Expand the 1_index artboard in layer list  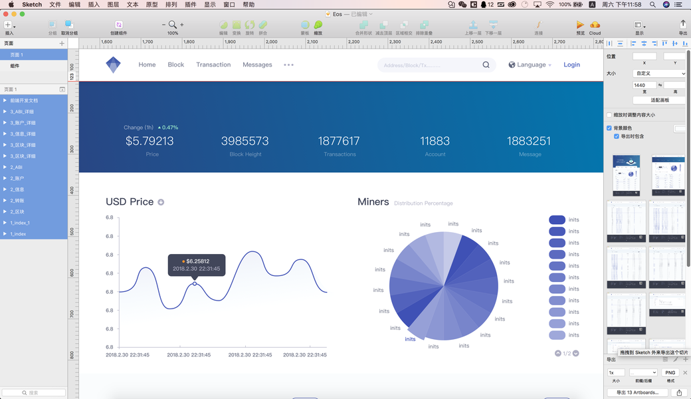(5, 233)
